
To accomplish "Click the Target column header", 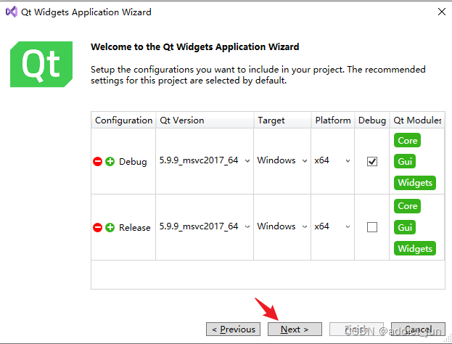I will 282,120.
